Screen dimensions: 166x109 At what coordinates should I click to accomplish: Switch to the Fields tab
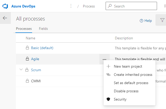43,29
